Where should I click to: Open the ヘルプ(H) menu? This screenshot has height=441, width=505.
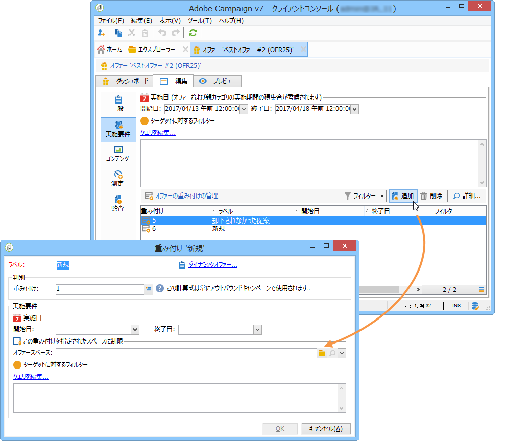pyautogui.click(x=231, y=21)
